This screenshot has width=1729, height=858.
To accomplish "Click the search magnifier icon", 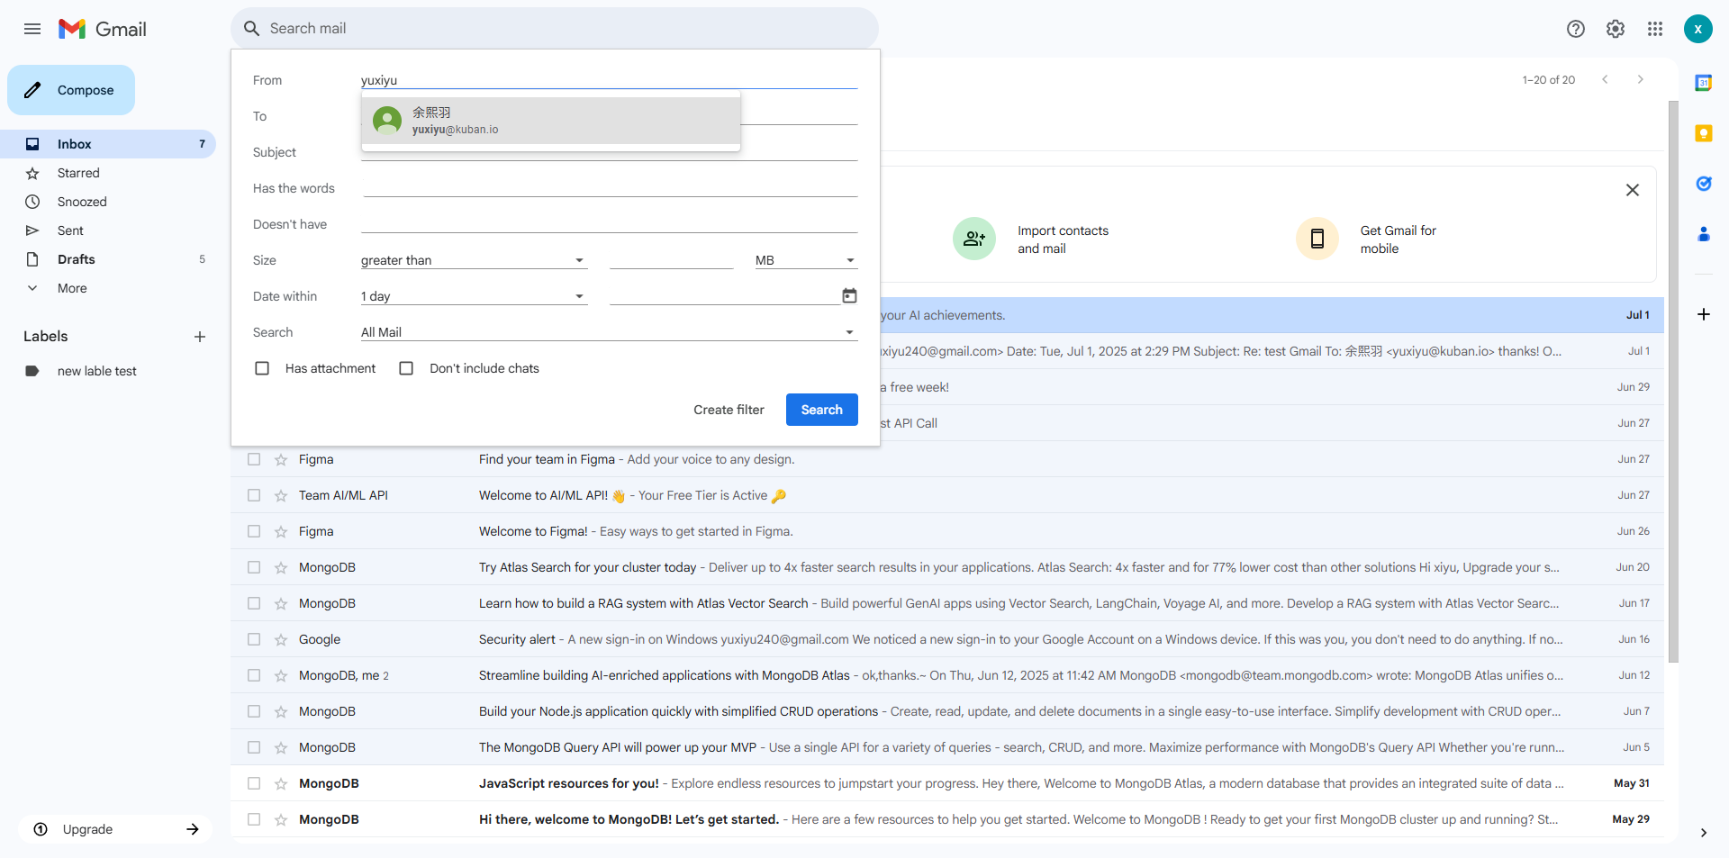I will [x=252, y=29].
